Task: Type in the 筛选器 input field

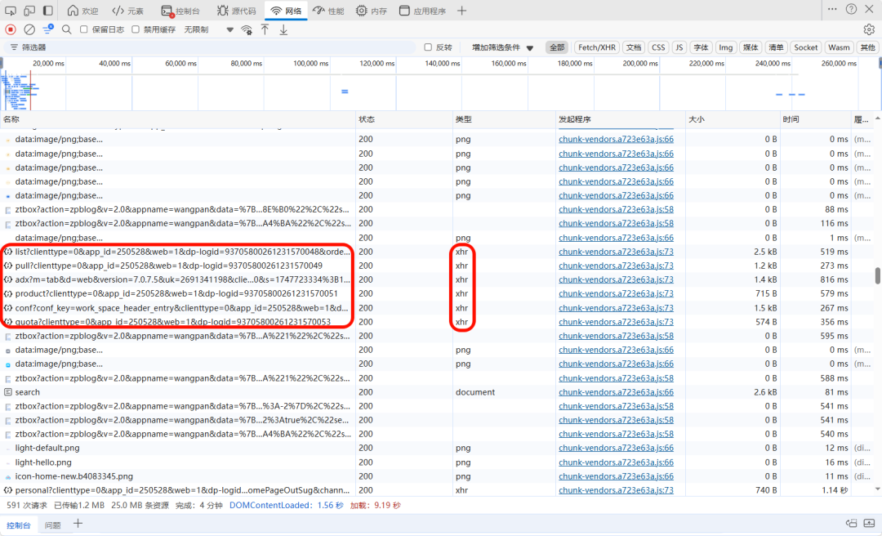Action: 122,47
